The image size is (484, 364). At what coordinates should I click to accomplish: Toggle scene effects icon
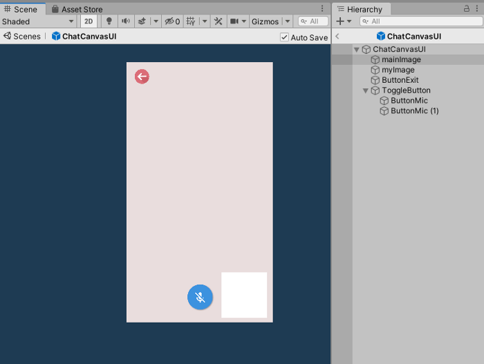(x=142, y=21)
